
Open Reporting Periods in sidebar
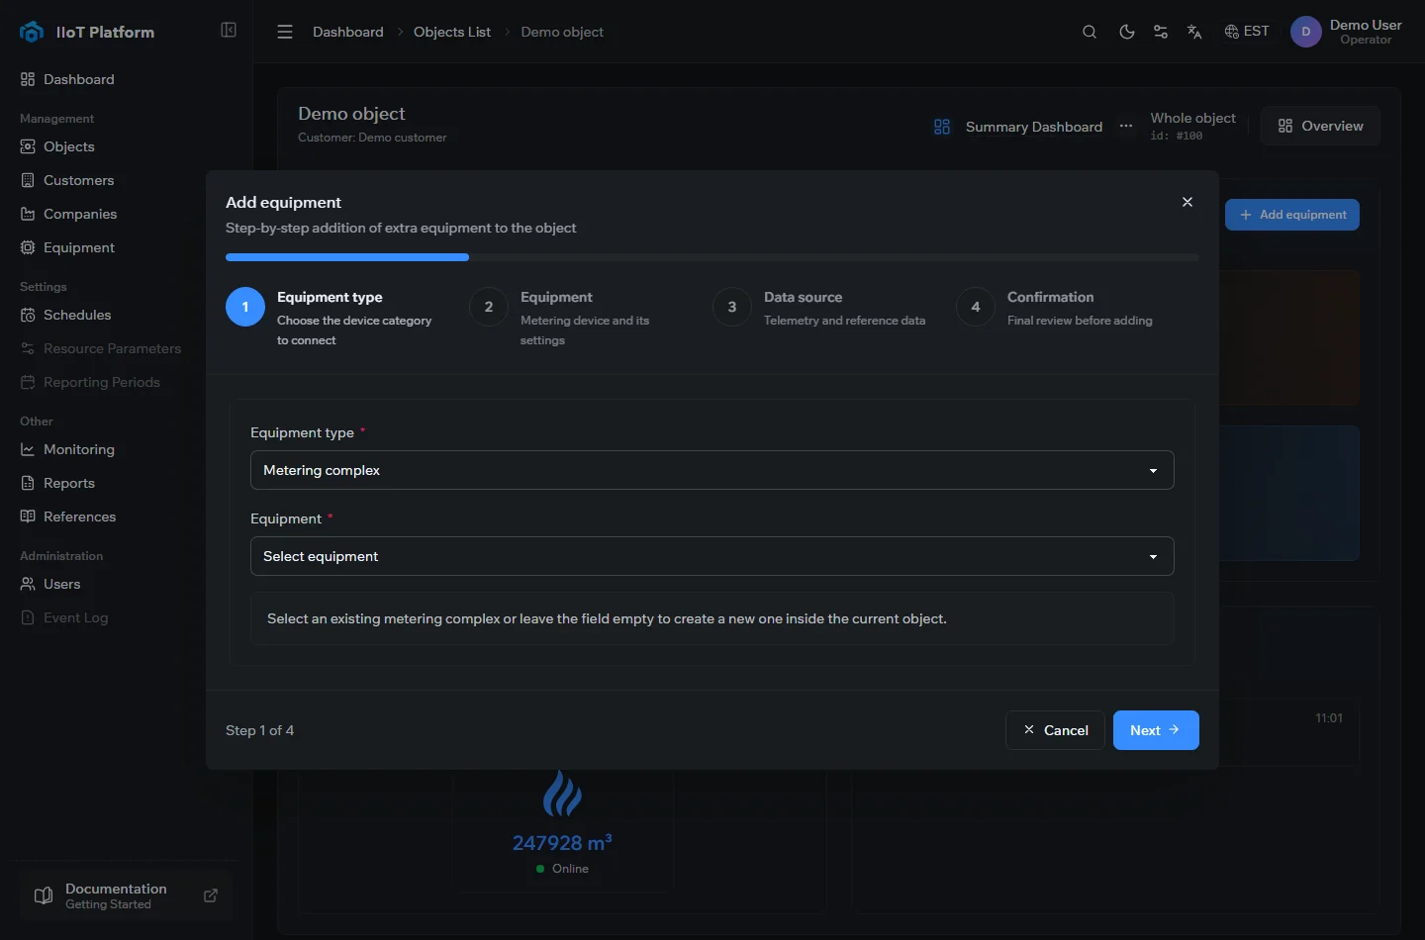click(x=101, y=382)
